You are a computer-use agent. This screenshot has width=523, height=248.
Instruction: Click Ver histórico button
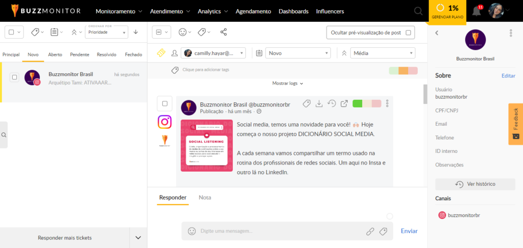[475, 184]
